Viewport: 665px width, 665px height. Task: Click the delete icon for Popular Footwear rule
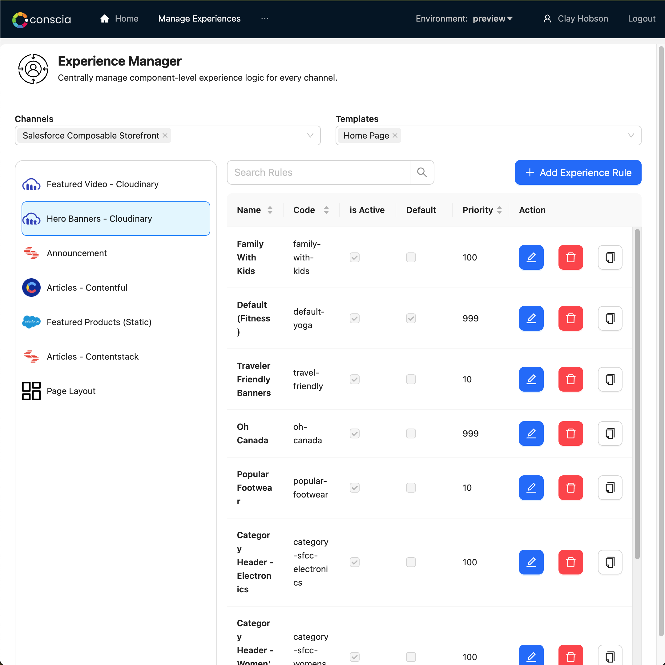[570, 487]
